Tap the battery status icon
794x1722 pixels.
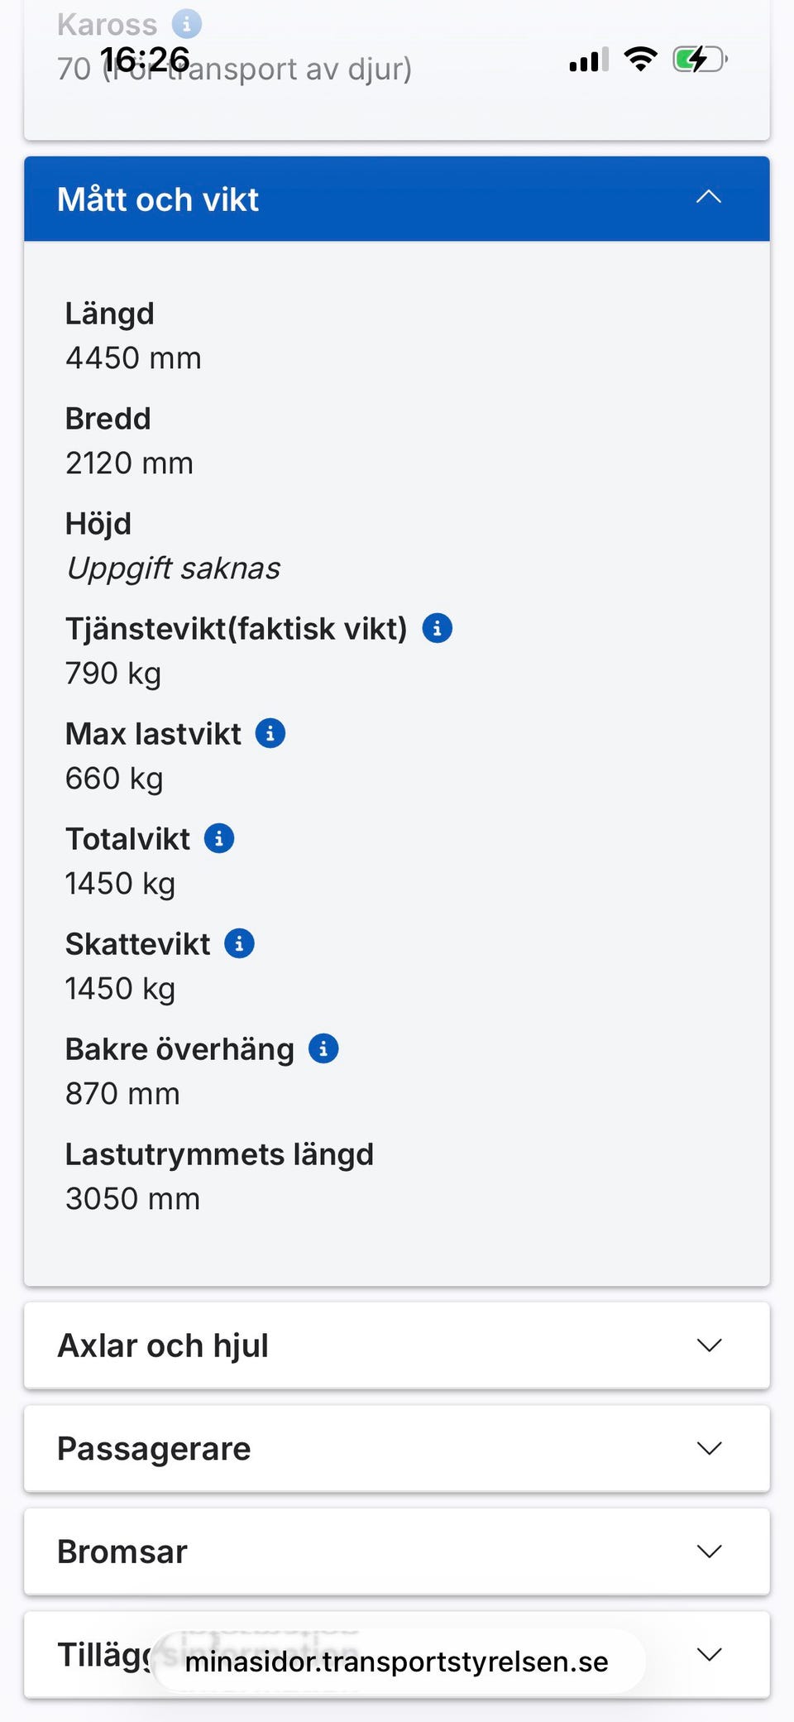(700, 60)
